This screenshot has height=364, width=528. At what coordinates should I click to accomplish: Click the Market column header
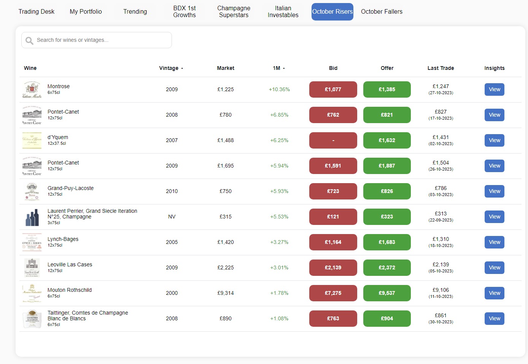point(226,68)
